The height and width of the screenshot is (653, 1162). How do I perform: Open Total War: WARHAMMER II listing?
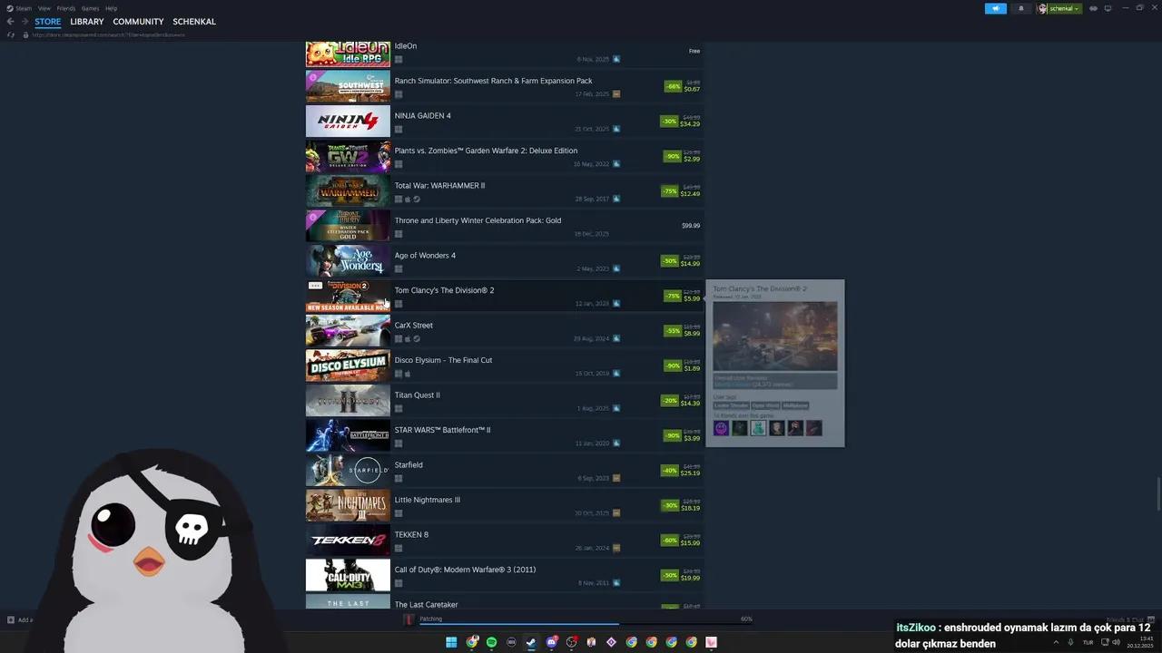coord(504,191)
